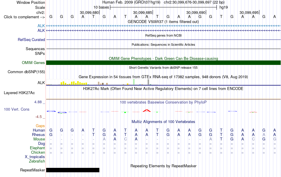Click the RepeatMasker track label
Screen dimensions: 281x177
[x=33, y=170]
